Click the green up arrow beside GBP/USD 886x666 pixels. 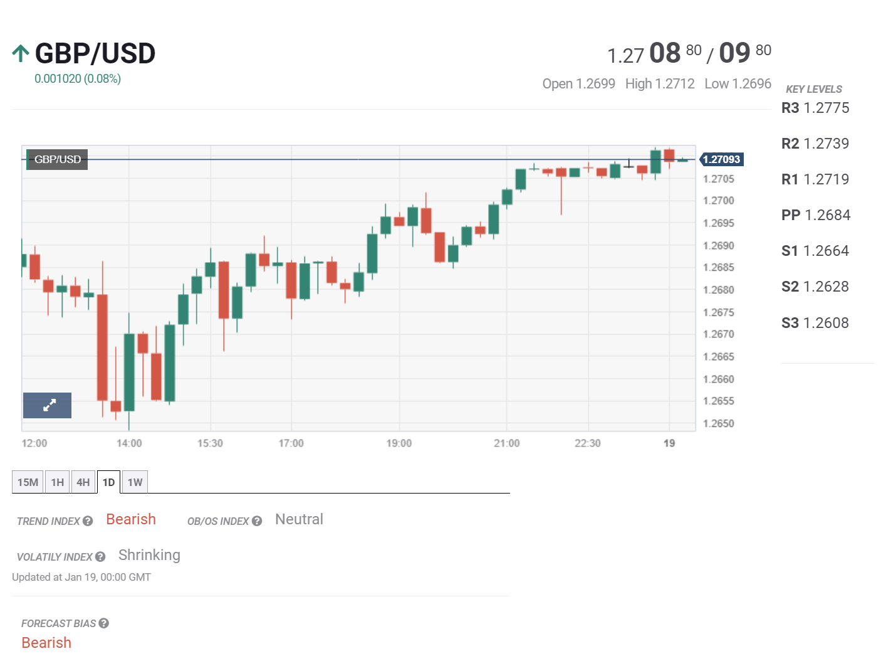click(x=21, y=54)
